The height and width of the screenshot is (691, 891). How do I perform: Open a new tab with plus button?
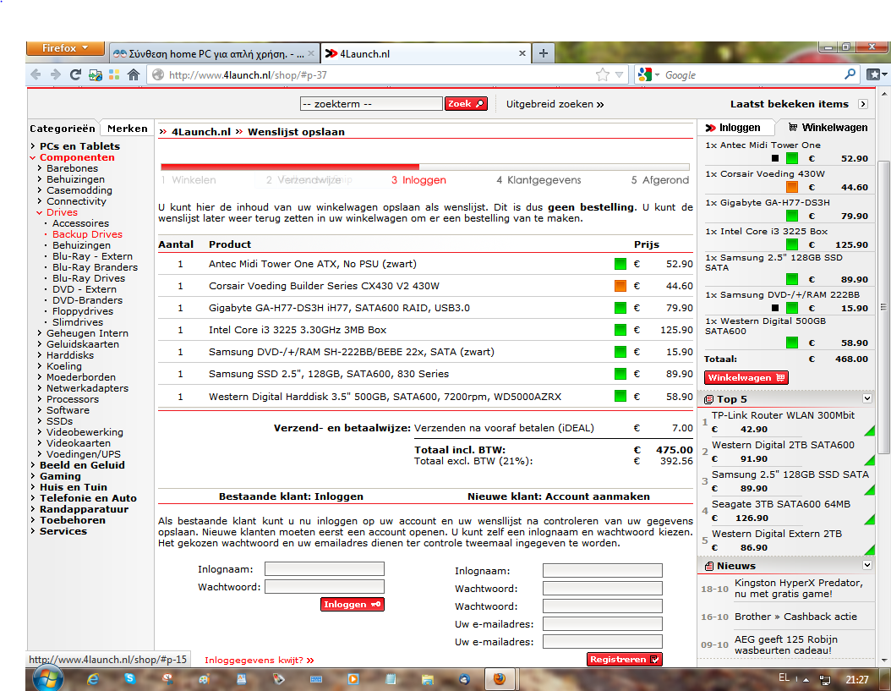[x=544, y=53]
